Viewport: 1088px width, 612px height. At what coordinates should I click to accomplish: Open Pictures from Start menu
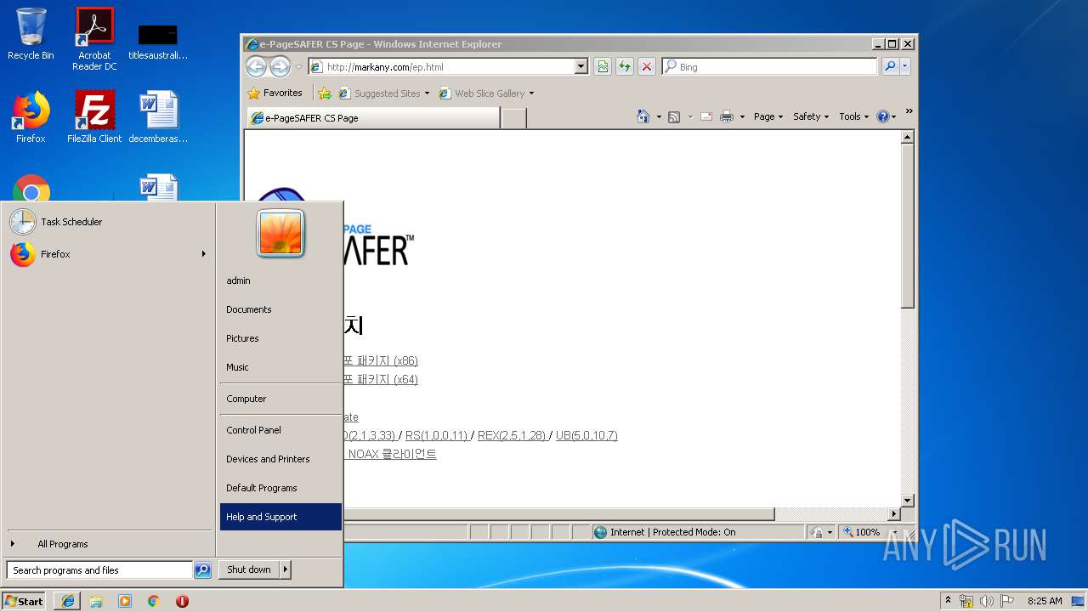click(x=280, y=338)
